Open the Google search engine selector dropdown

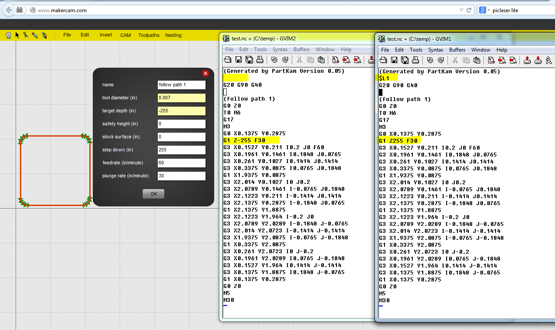pos(484,10)
